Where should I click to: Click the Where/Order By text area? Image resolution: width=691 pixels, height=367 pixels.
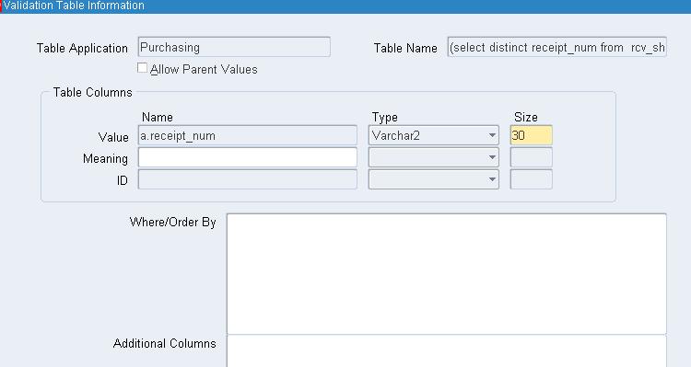[x=447, y=274]
